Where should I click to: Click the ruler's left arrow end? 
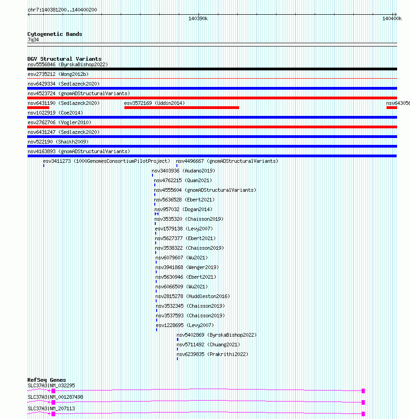click(x=29, y=14)
